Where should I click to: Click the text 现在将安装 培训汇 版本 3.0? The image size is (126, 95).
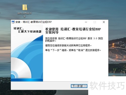(74, 39)
